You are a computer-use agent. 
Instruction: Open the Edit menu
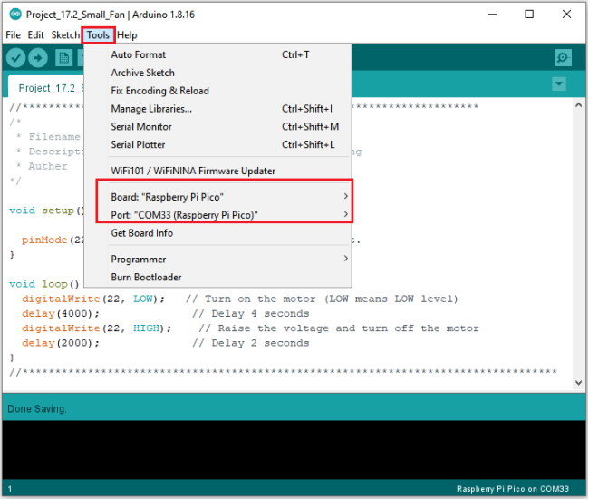35,35
